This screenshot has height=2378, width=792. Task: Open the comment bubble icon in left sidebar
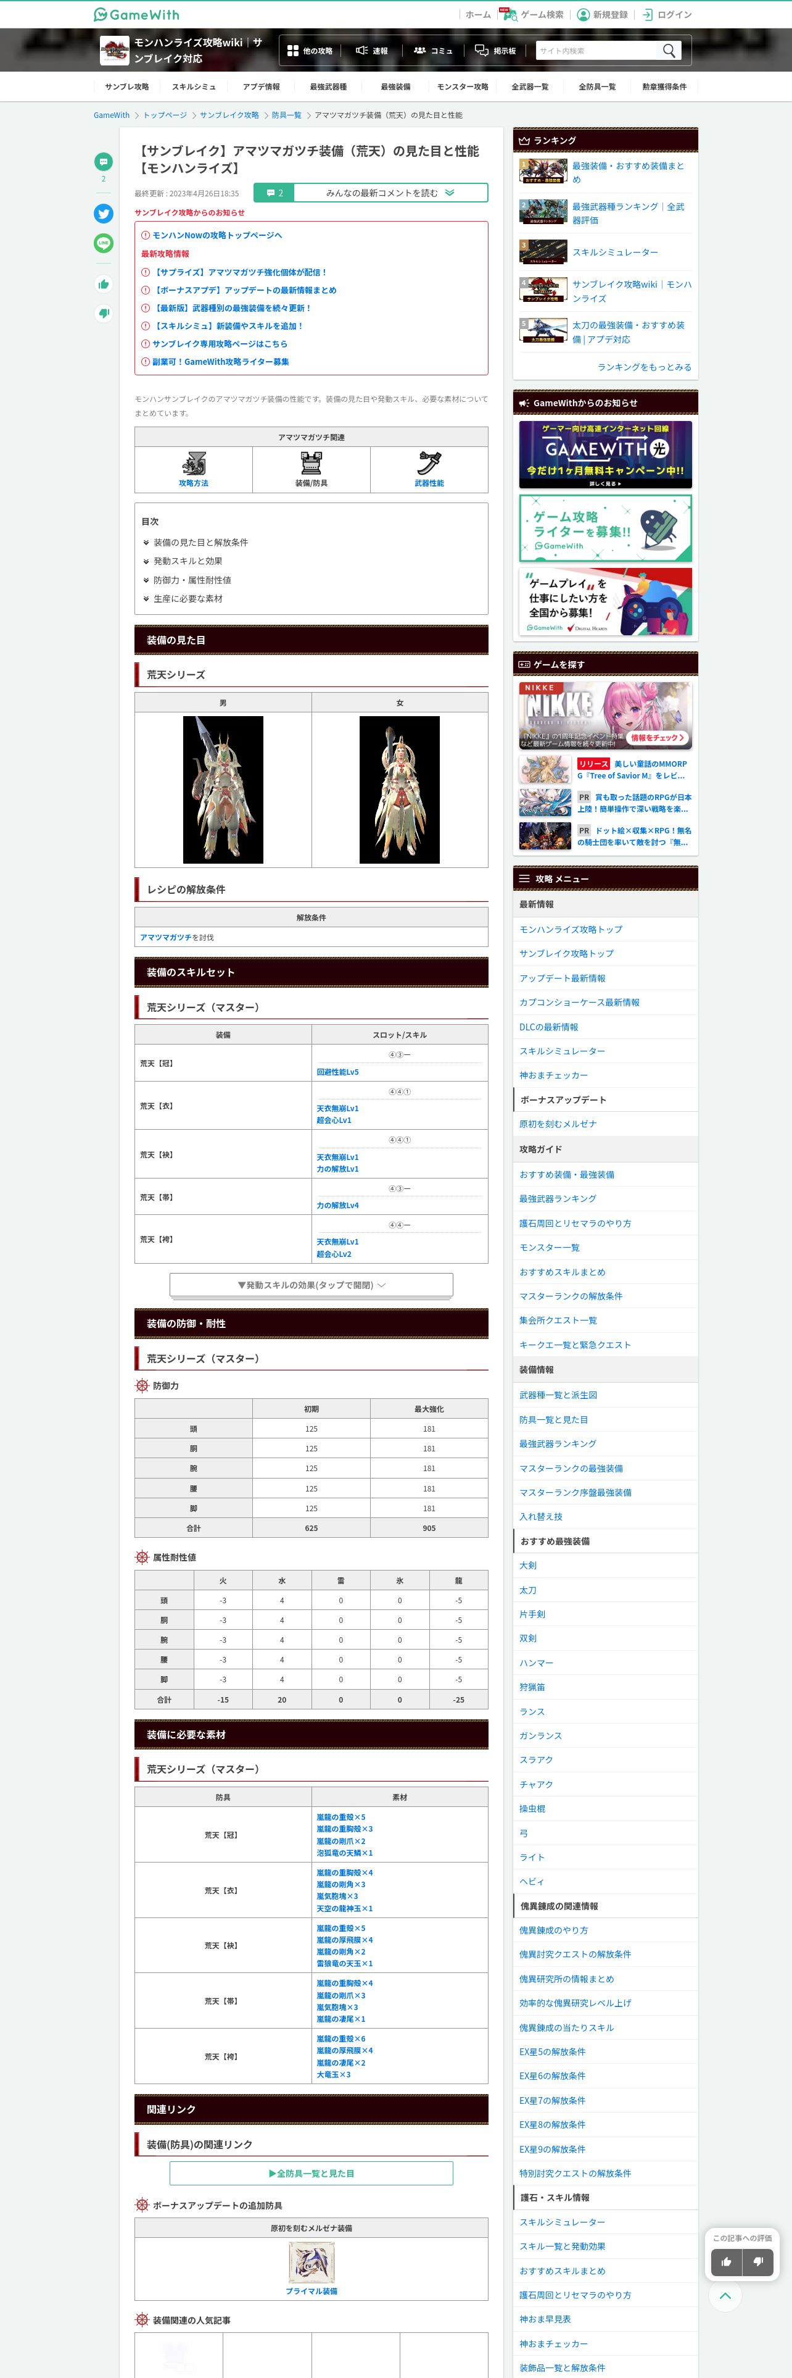[103, 162]
